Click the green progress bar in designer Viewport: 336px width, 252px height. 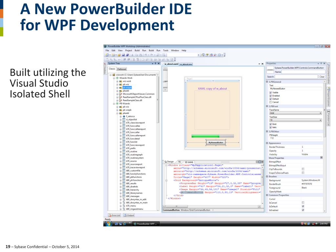click(x=213, y=136)
